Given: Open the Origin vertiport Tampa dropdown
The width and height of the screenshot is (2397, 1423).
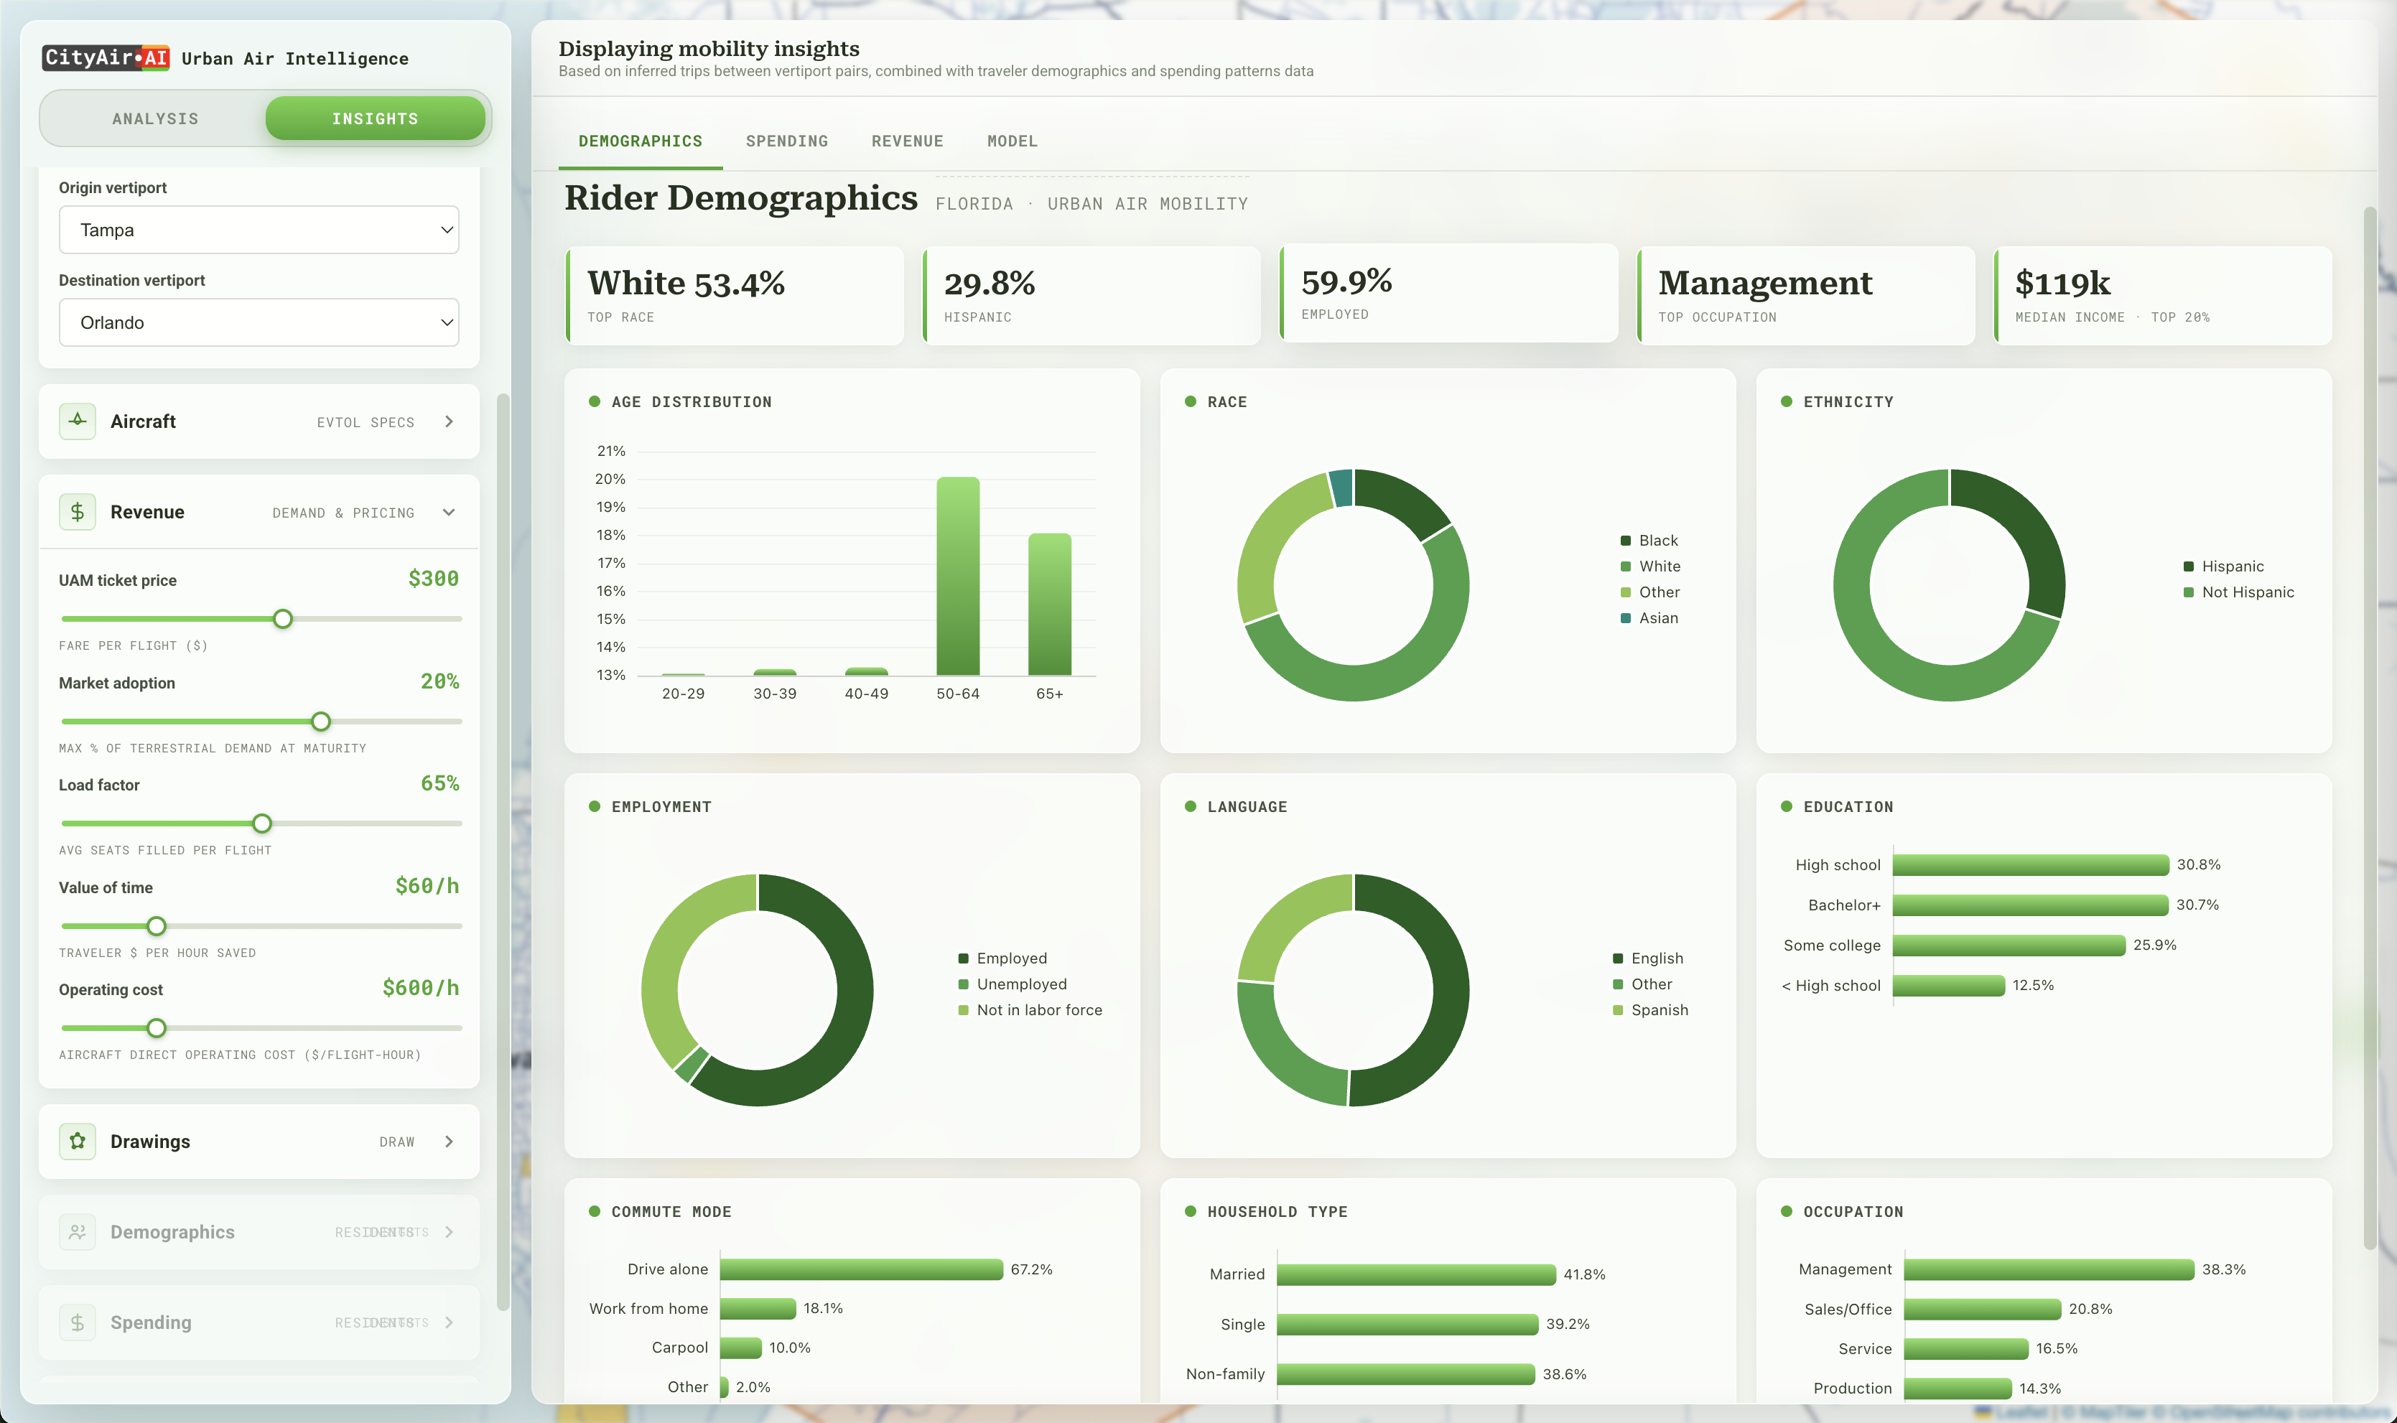Looking at the screenshot, I should [259, 230].
